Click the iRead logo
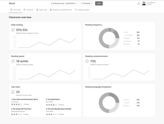This screenshot has height=124, width=164. 12,3
